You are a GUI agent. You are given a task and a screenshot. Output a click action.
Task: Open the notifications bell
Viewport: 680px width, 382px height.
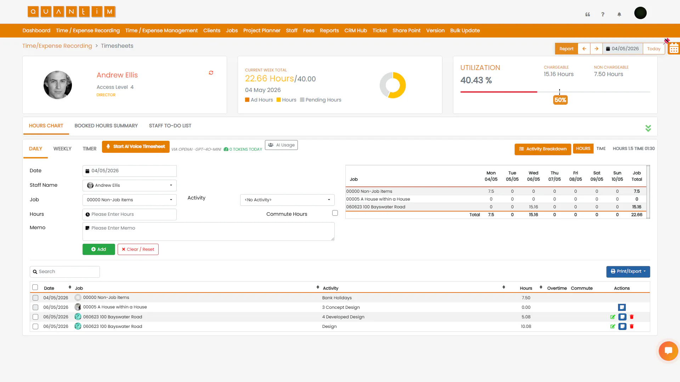pos(619,15)
